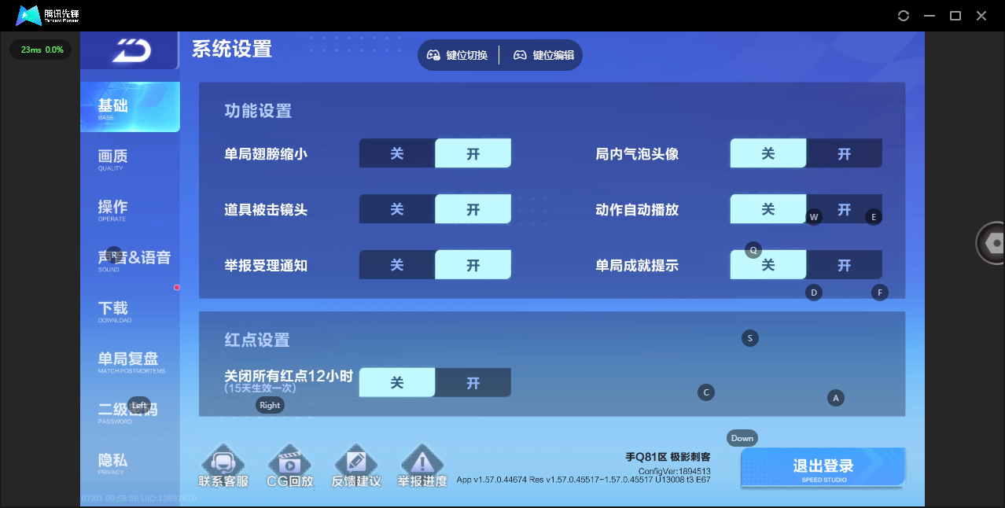Screen dimensions: 1005x508
Task: Click the 系统设置 page title
Action: (x=232, y=49)
